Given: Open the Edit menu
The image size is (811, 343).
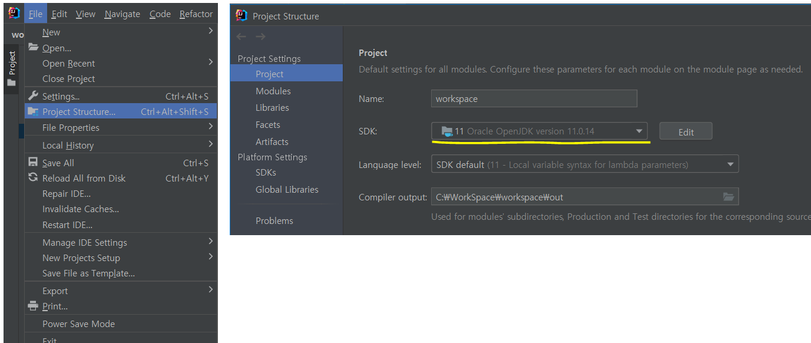Looking at the screenshot, I should (59, 14).
